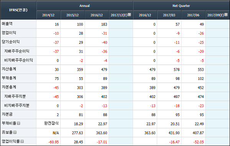
Task: Click 당기순이익 value 29 for 2015/12
Action: (81, 43)
